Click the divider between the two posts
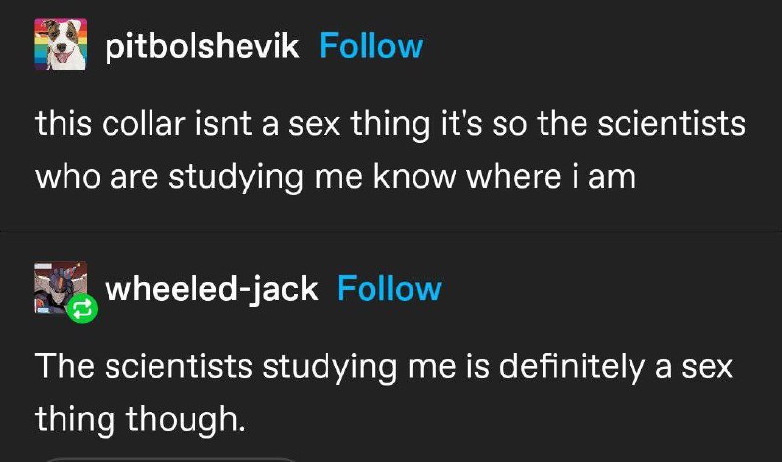 tap(391, 231)
